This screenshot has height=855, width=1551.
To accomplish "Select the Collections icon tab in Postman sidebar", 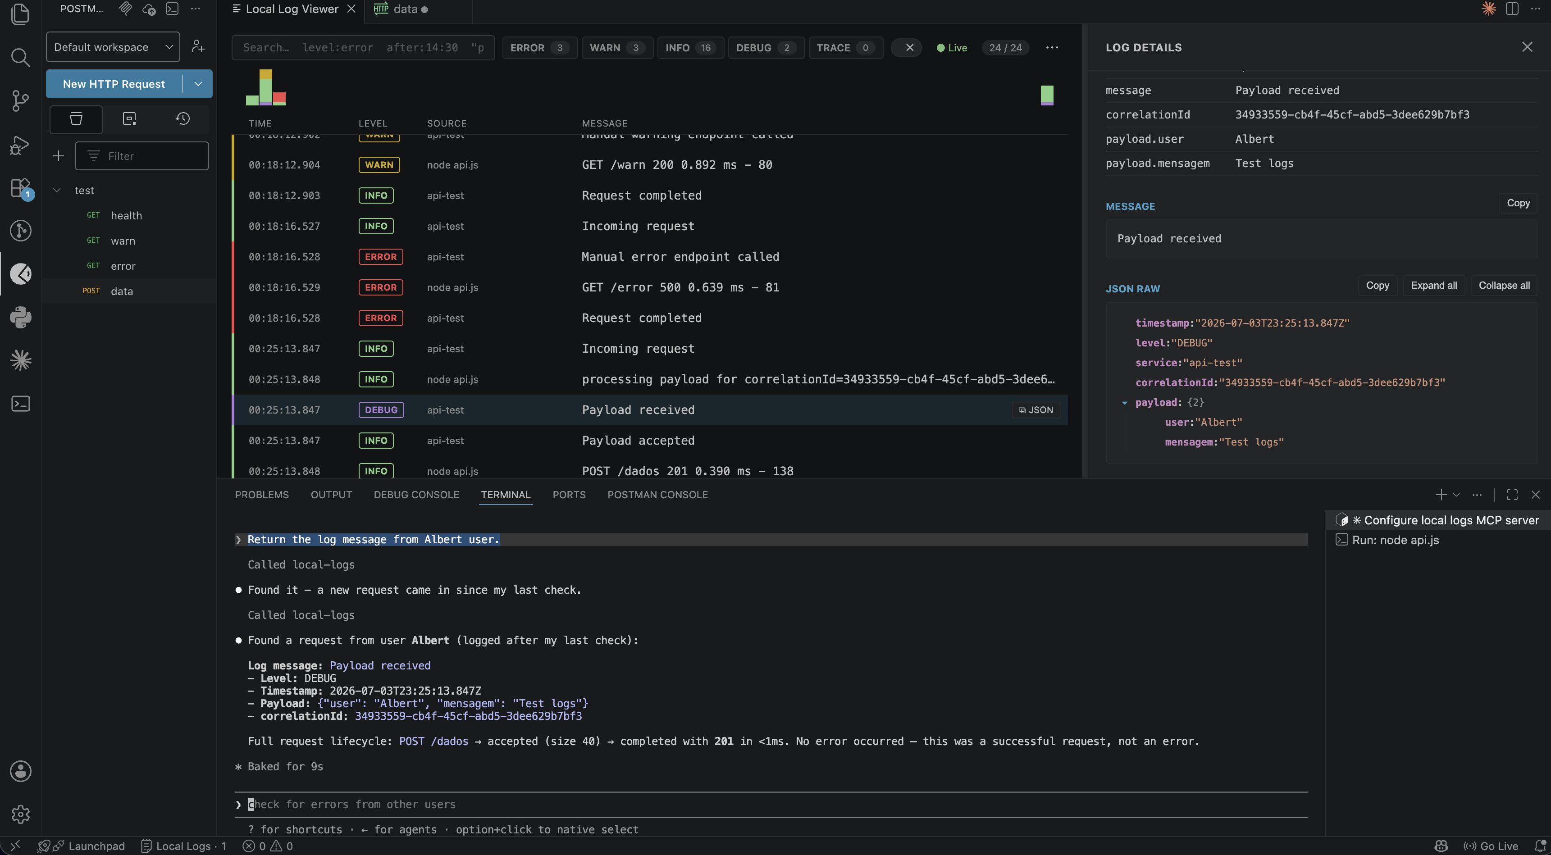I will tap(76, 118).
